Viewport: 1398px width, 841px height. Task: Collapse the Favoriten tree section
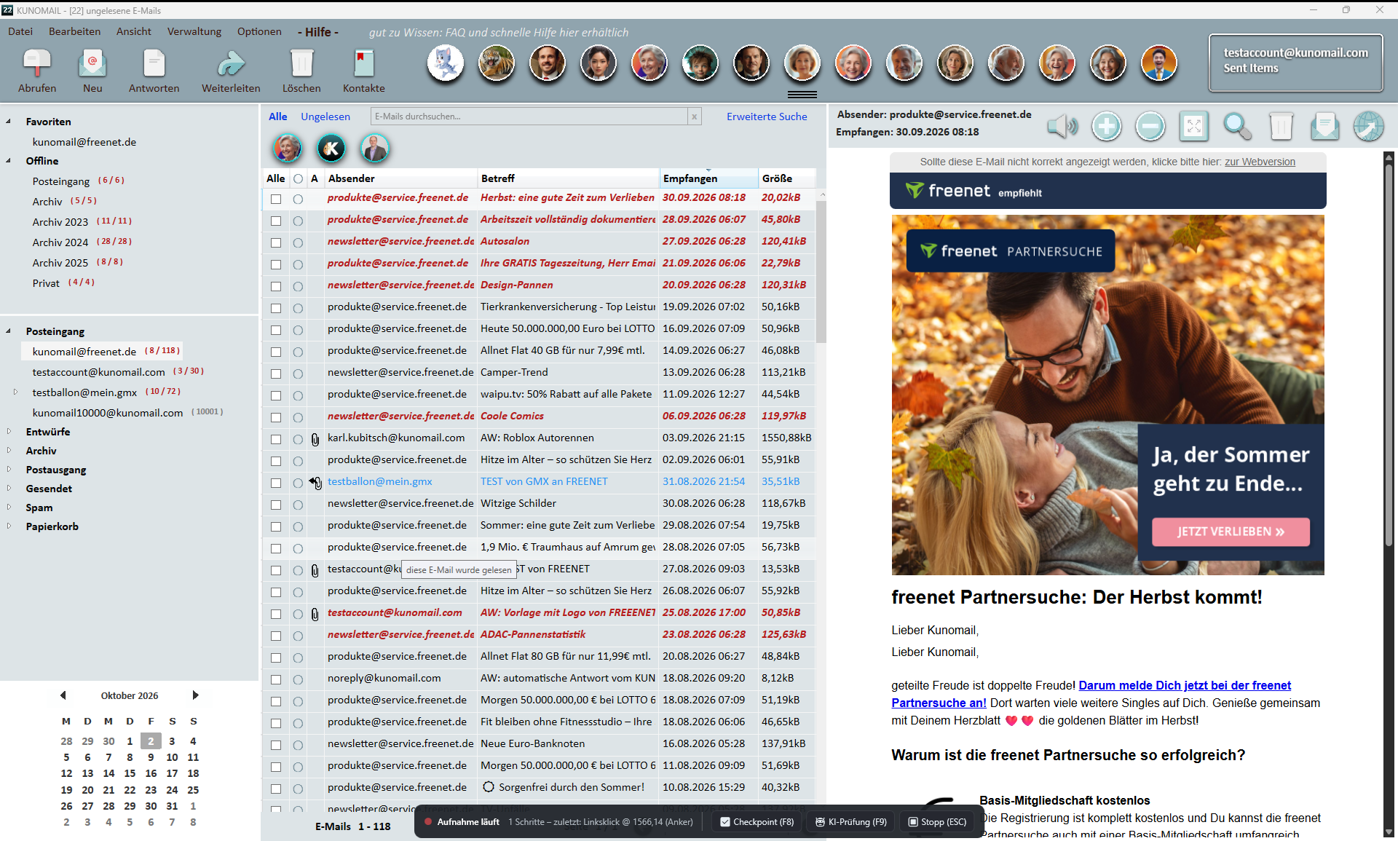[x=9, y=122]
